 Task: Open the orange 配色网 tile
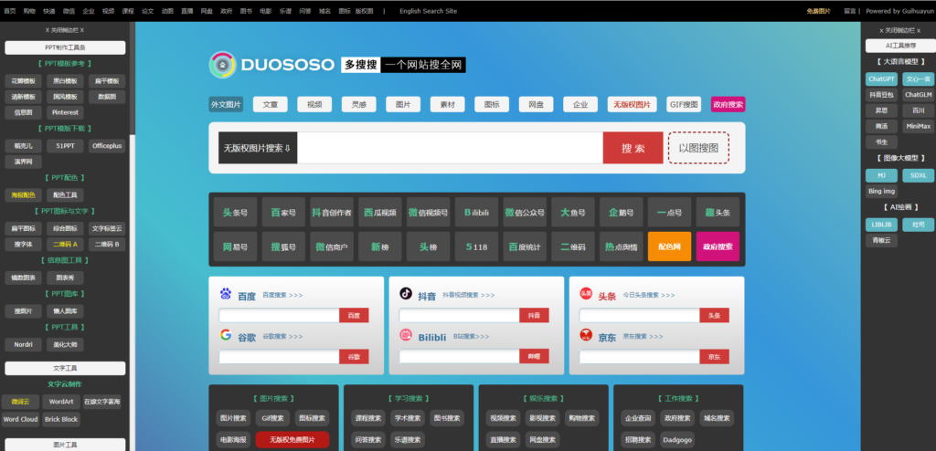coord(669,246)
